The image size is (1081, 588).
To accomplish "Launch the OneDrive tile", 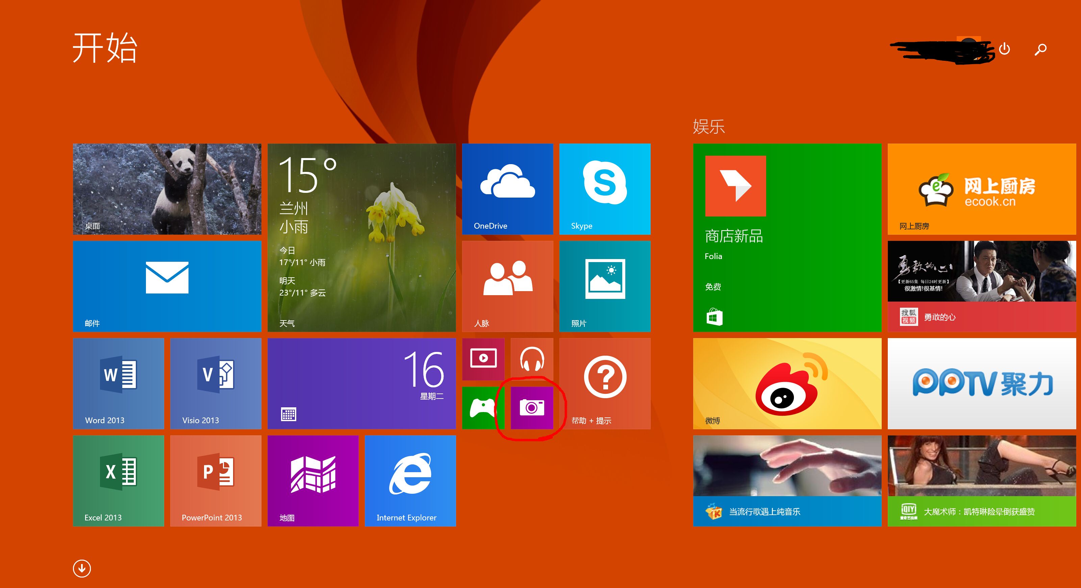I will point(507,189).
